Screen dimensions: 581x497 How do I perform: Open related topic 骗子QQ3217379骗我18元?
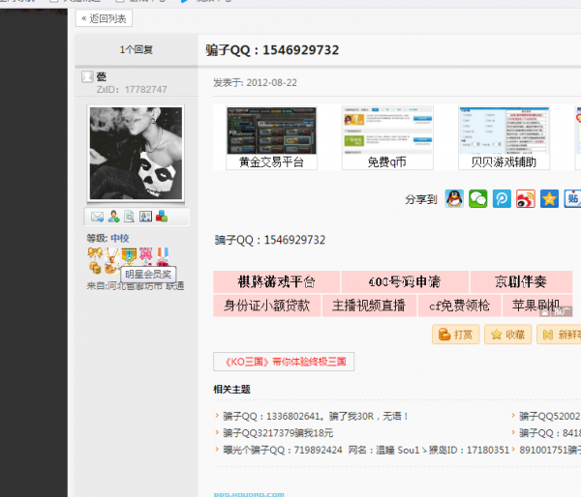(278, 433)
